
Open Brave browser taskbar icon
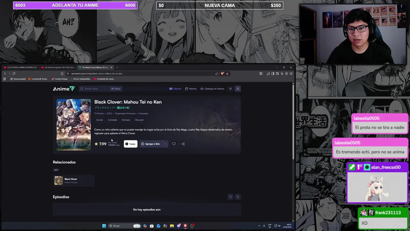pyautogui.click(x=185, y=226)
